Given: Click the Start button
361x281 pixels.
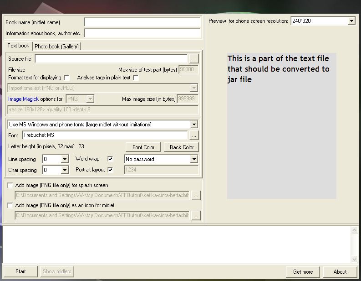Looking at the screenshot, I should pyautogui.click(x=20, y=271).
